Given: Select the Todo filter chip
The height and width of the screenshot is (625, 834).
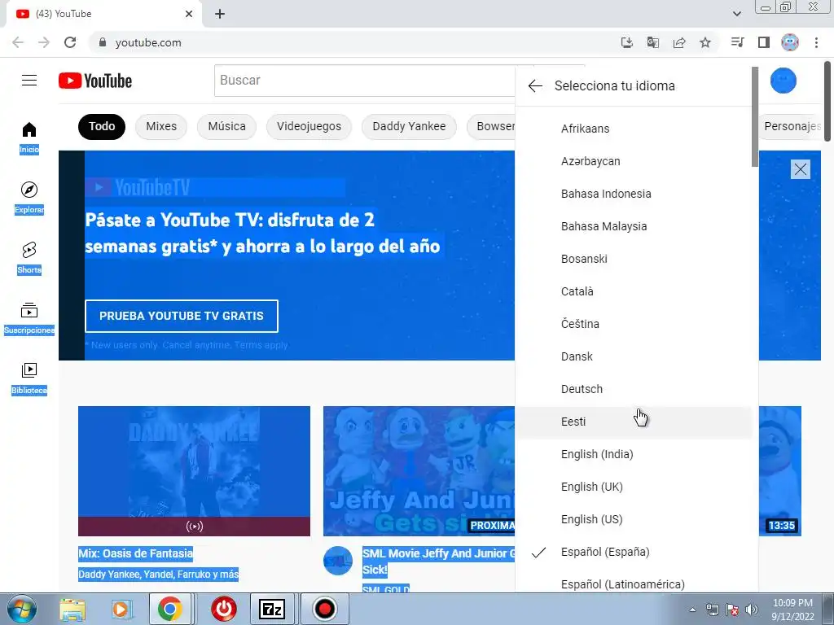Looking at the screenshot, I should click(102, 126).
